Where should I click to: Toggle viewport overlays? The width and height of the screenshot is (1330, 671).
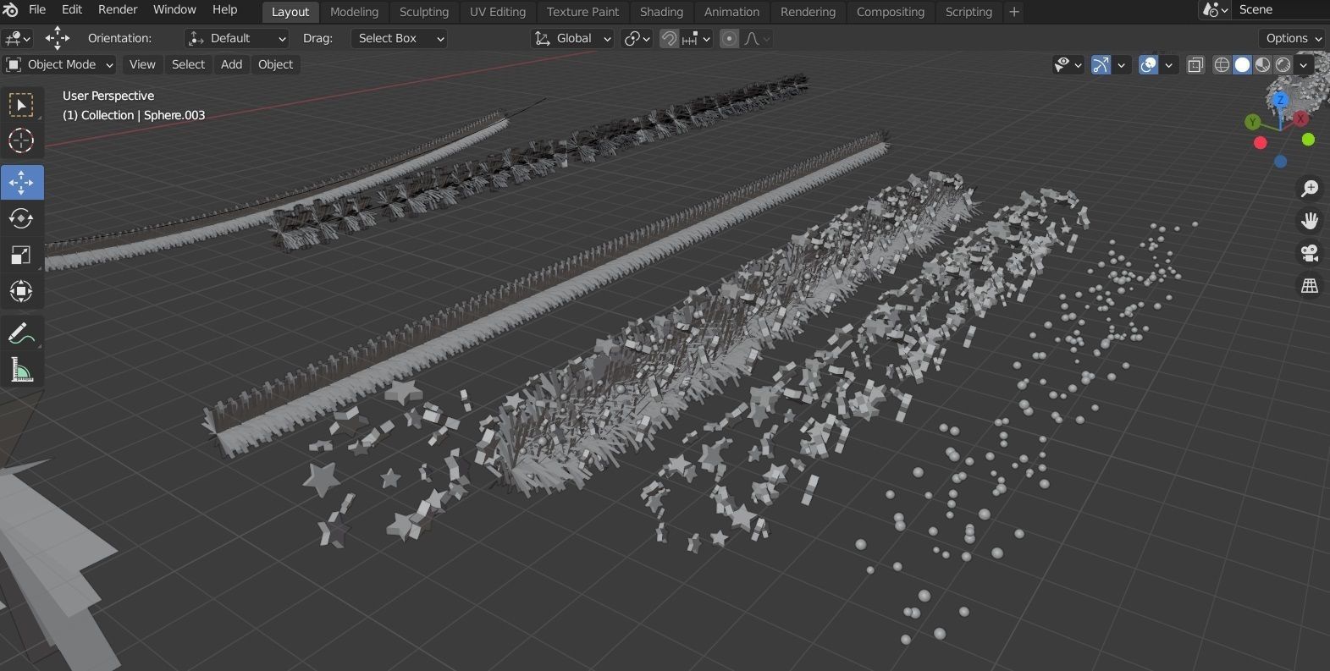[x=1148, y=64]
